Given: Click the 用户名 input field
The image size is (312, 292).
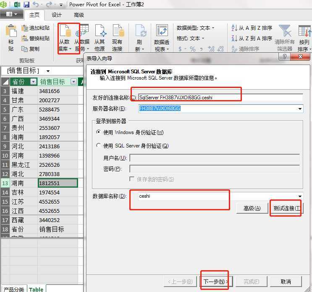Looking at the screenshot, I should pos(215,158).
